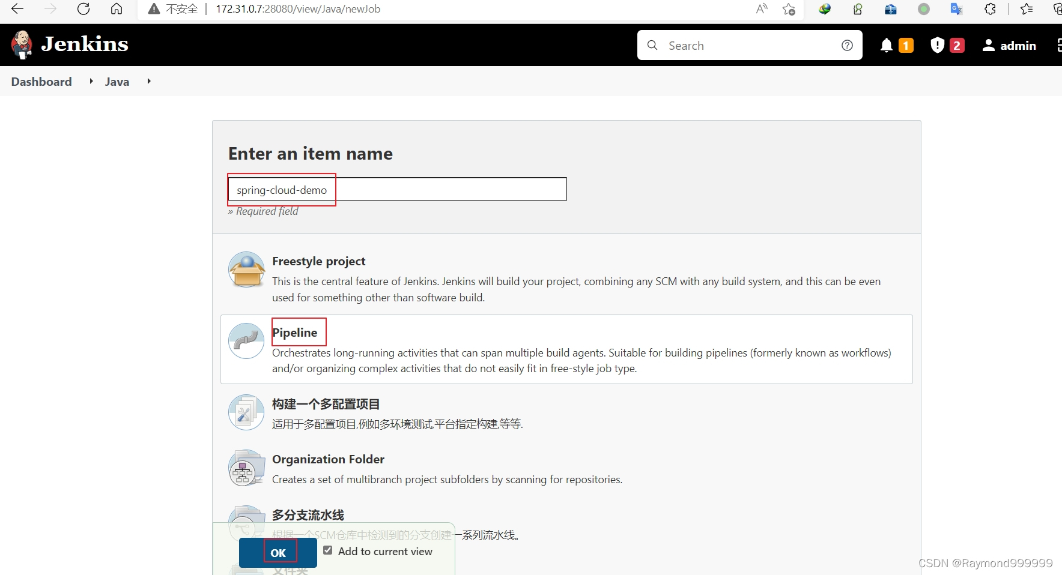The width and height of the screenshot is (1062, 575).
Task: Click the OK button
Action: [278, 553]
